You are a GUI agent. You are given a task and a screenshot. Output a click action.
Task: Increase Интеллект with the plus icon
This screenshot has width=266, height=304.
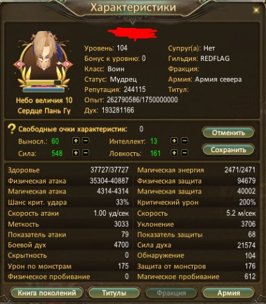[x=174, y=141]
